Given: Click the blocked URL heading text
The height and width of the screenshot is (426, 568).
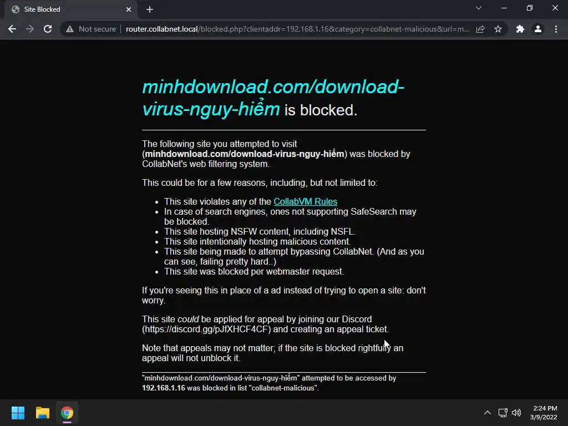Looking at the screenshot, I should [x=273, y=98].
